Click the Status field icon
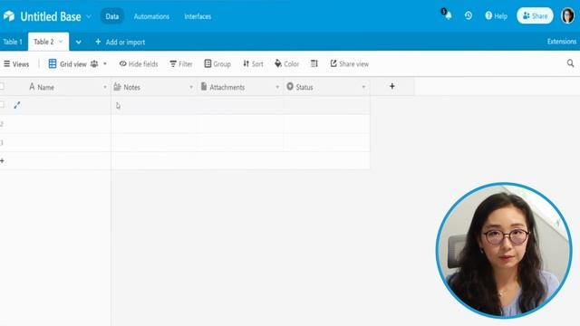The height and width of the screenshot is (326, 580). coord(290,87)
